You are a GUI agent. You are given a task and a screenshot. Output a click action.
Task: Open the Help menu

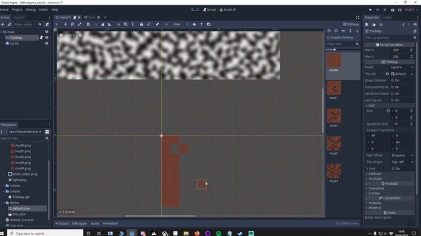click(x=55, y=10)
